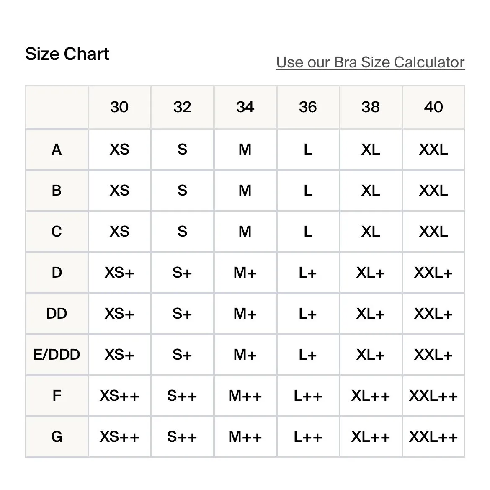Screen dimensions: 490x490
Task: Select the E/DDD cup row header
Action: point(57,355)
